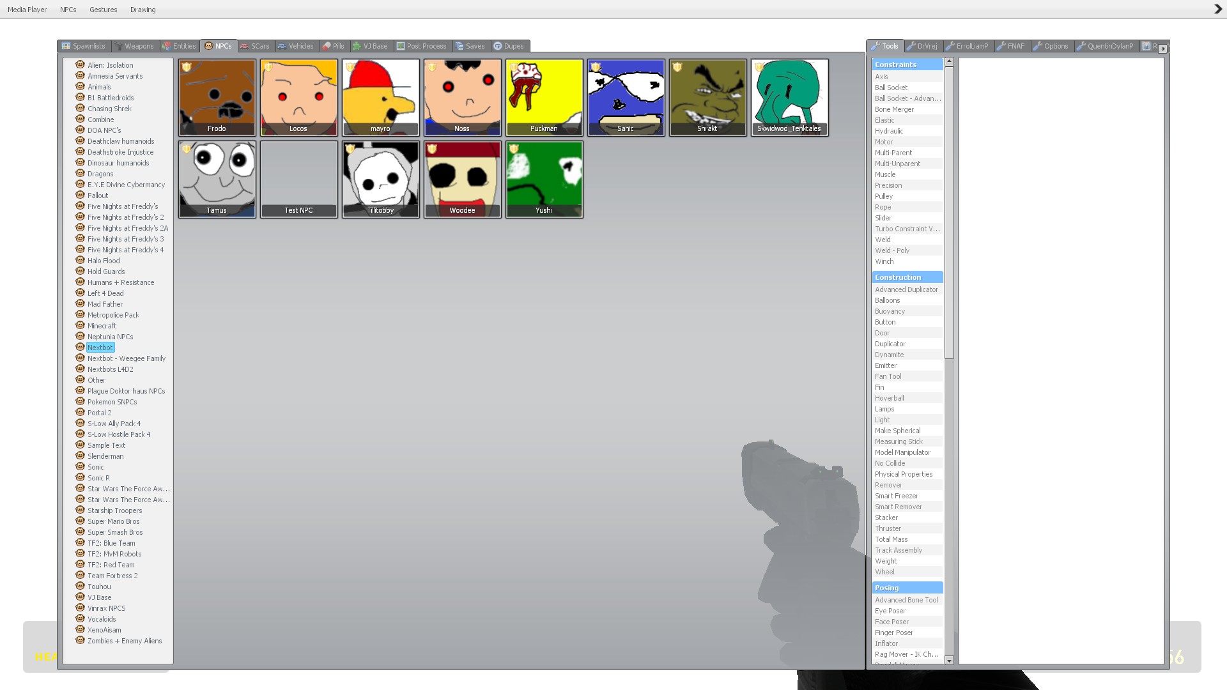This screenshot has width=1227, height=690.
Task: Select the Alien: Isolation NPC category
Action: pos(111,65)
